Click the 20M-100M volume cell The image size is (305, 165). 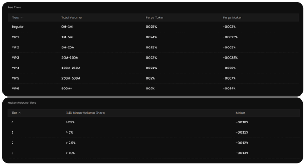70,58
